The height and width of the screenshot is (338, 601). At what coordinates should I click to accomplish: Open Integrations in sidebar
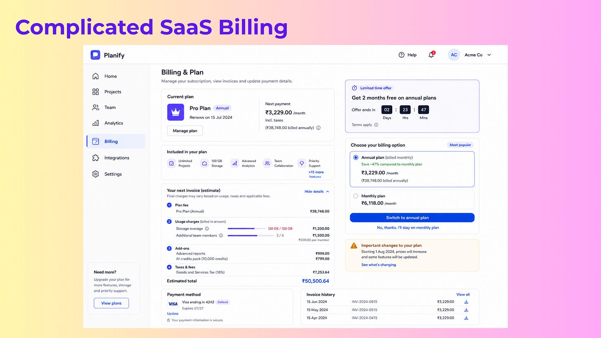pyautogui.click(x=116, y=158)
